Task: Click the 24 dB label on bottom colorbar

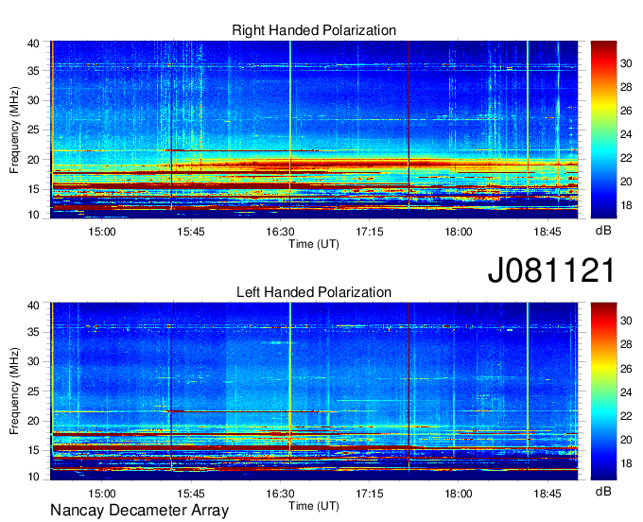Action: (626, 392)
